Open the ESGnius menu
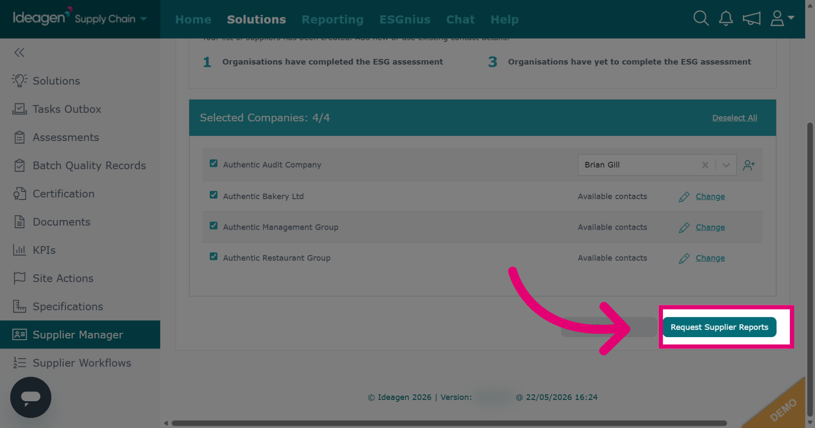 405,20
